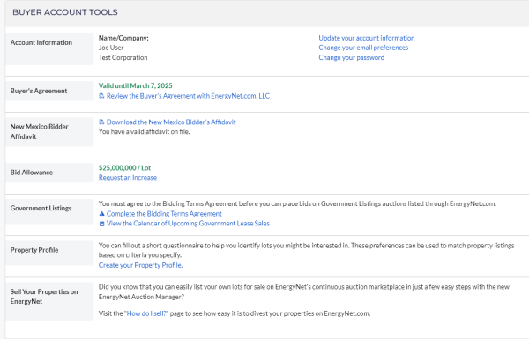Click the "Test Corporation" company text
The image size is (529, 339).
click(x=123, y=57)
